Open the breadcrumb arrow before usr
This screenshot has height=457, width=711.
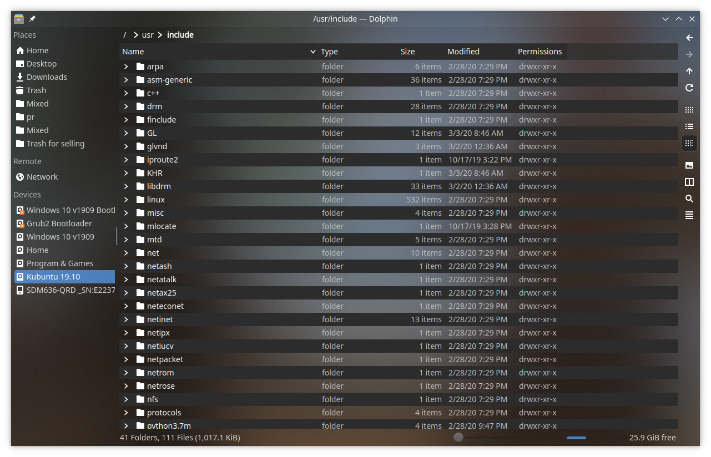(136, 35)
